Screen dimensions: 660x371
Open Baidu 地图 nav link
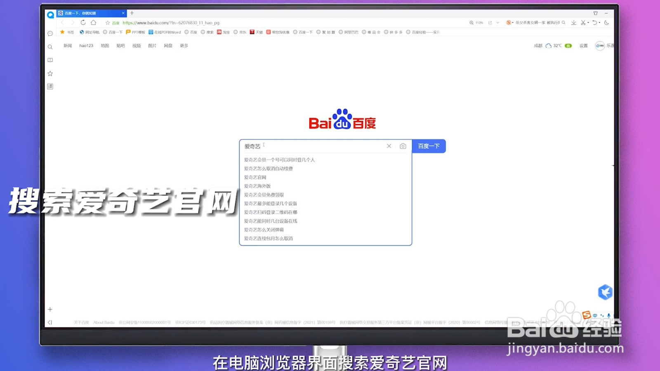(x=105, y=46)
